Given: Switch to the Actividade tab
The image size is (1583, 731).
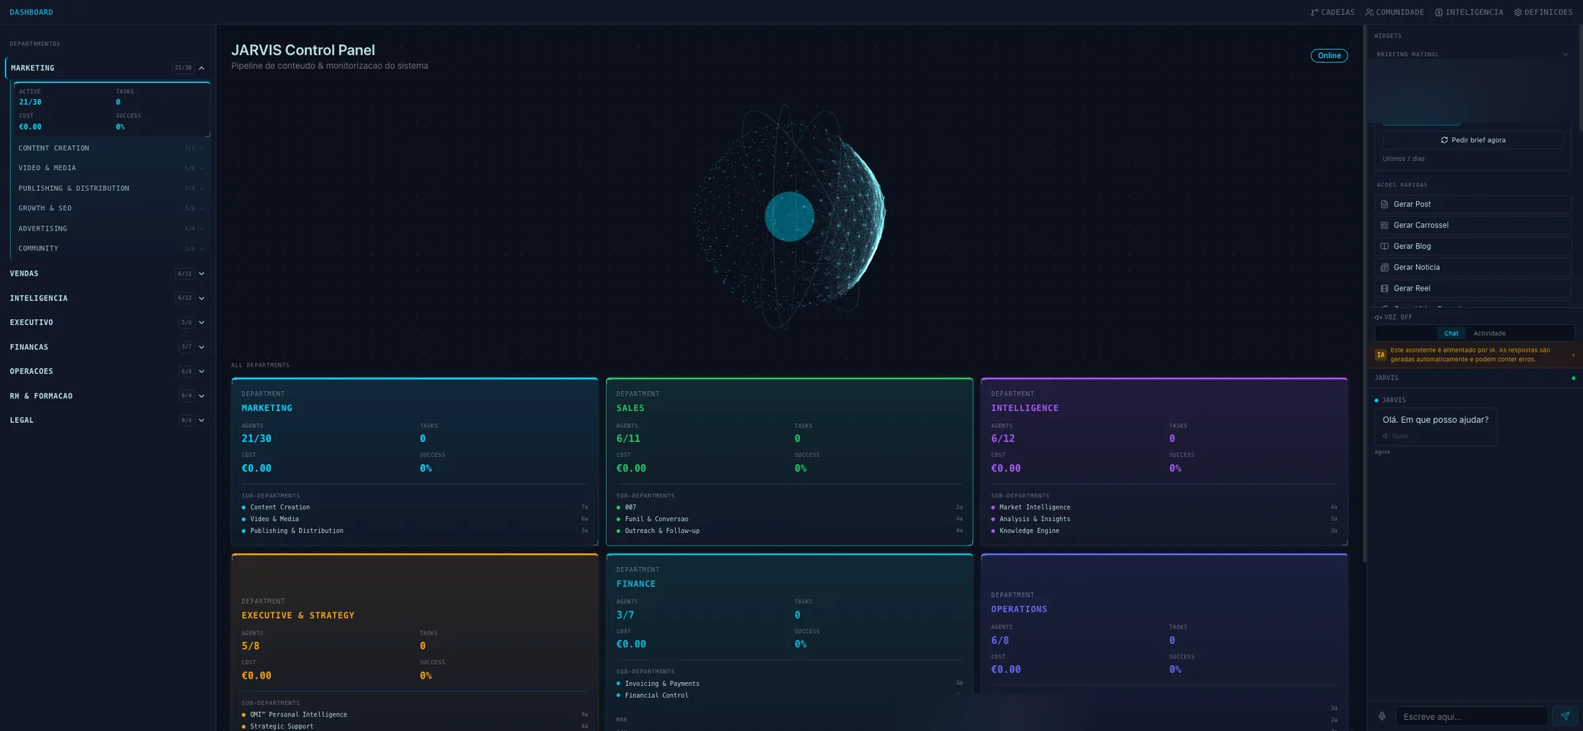Looking at the screenshot, I should click(x=1489, y=333).
